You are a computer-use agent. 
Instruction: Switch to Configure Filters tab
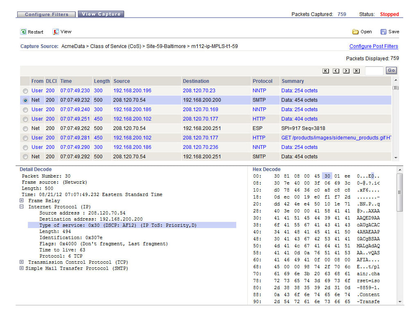[47, 14]
